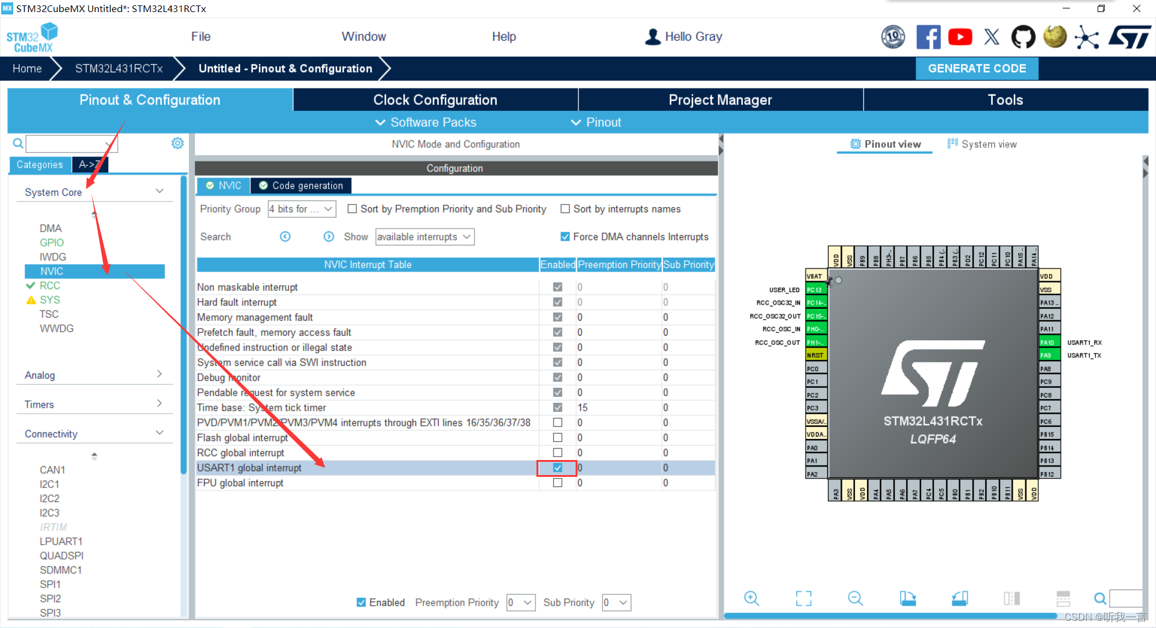Screen dimensions: 1156x628
Task: Expand the Pinout dropdown menu
Action: (x=596, y=122)
